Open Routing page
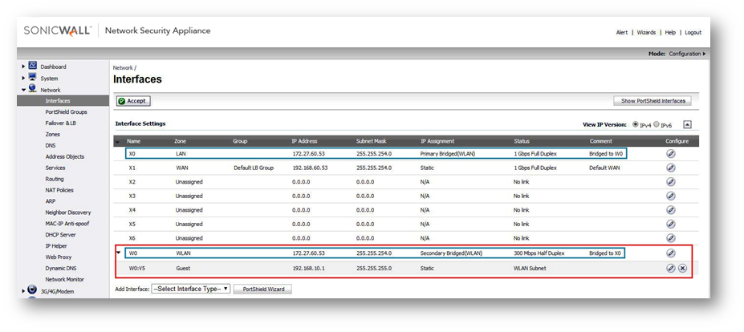 coord(55,179)
